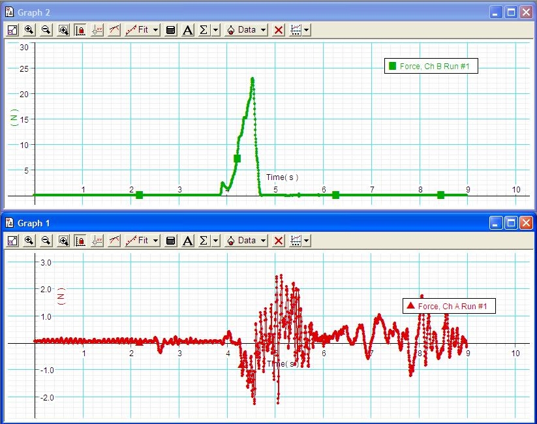Click graph settings icon in Graph 2 toolbar
Screen dimensions: 537x424
(296, 30)
